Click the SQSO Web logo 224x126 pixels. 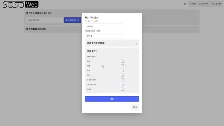(x=21, y=5)
